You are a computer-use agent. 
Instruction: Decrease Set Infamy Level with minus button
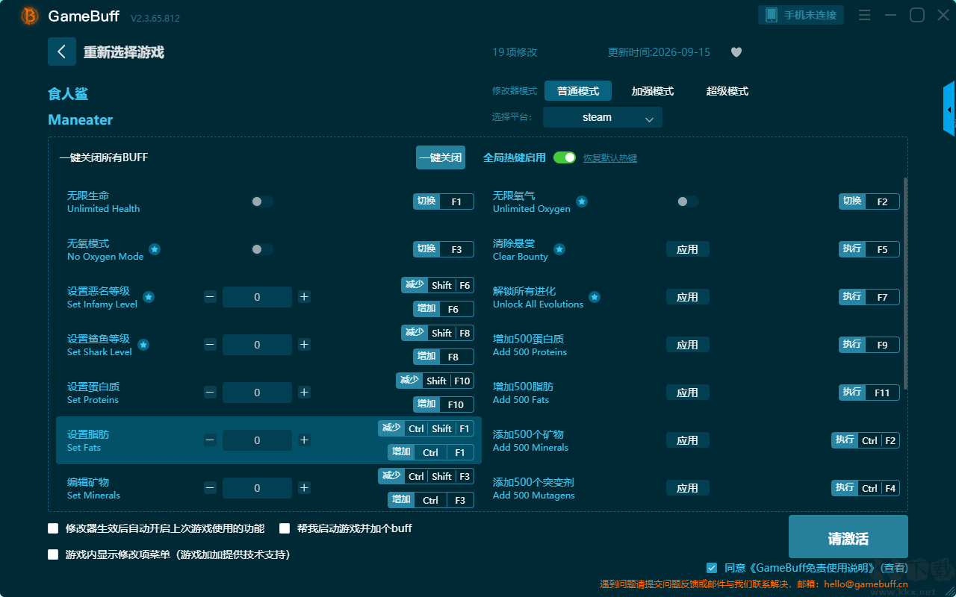point(210,297)
